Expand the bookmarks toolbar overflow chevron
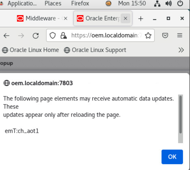The height and width of the screenshot is (170, 190). [x=181, y=50]
